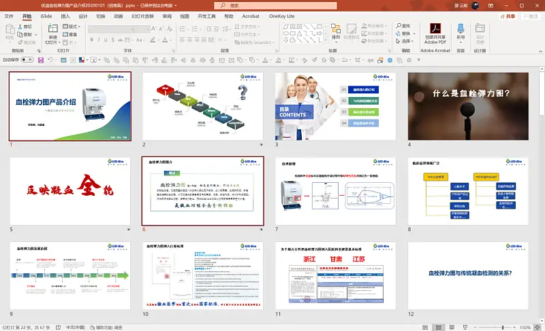The width and height of the screenshot is (545, 331).
Task: Click the zoom out minus button
Action: (475, 327)
